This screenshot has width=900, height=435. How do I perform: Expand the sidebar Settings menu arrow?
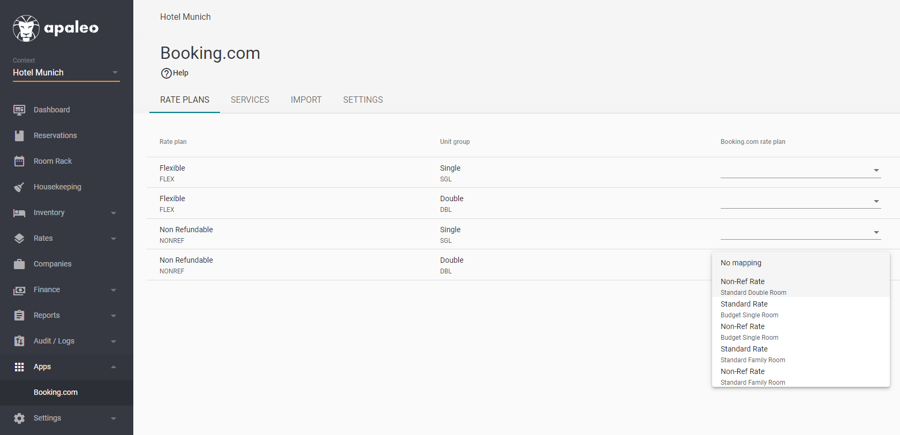(114, 418)
